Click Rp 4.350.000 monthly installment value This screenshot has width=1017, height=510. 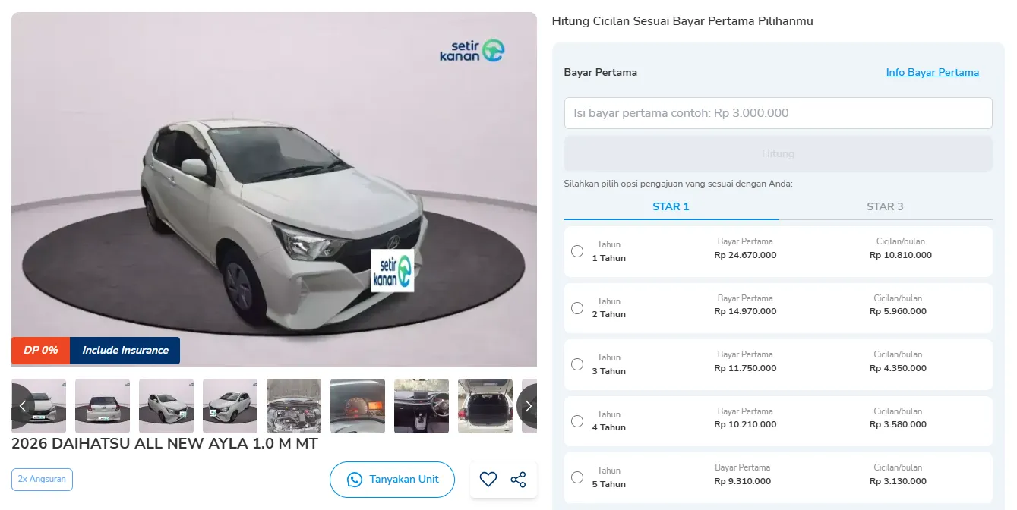[x=898, y=368]
